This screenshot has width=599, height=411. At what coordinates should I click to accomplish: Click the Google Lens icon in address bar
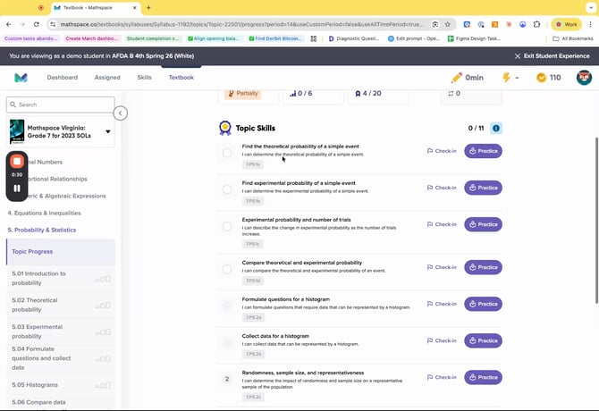[x=435, y=24]
